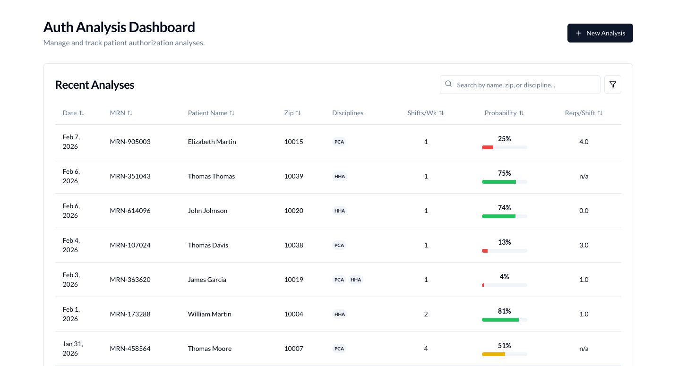Click Patient Name sort arrows icon
Image resolution: width=678 pixels, height=366 pixels.
232,113
